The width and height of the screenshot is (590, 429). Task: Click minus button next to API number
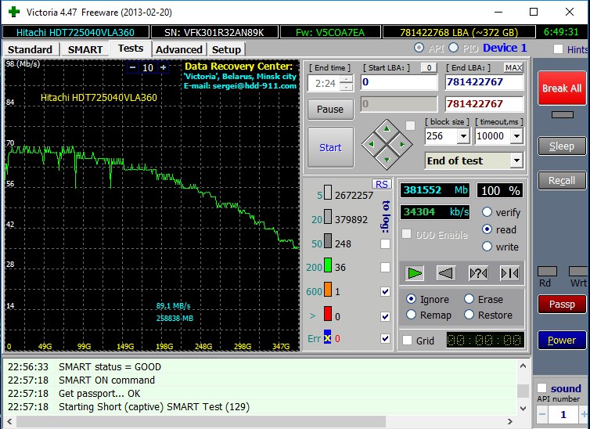click(x=542, y=414)
